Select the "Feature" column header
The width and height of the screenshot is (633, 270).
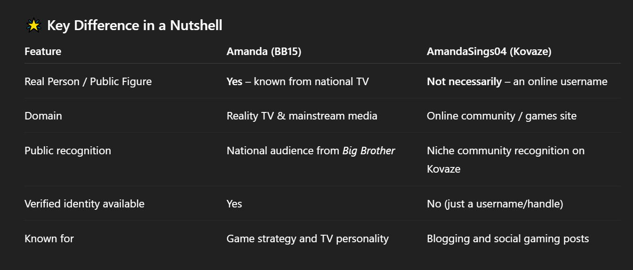(x=43, y=51)
